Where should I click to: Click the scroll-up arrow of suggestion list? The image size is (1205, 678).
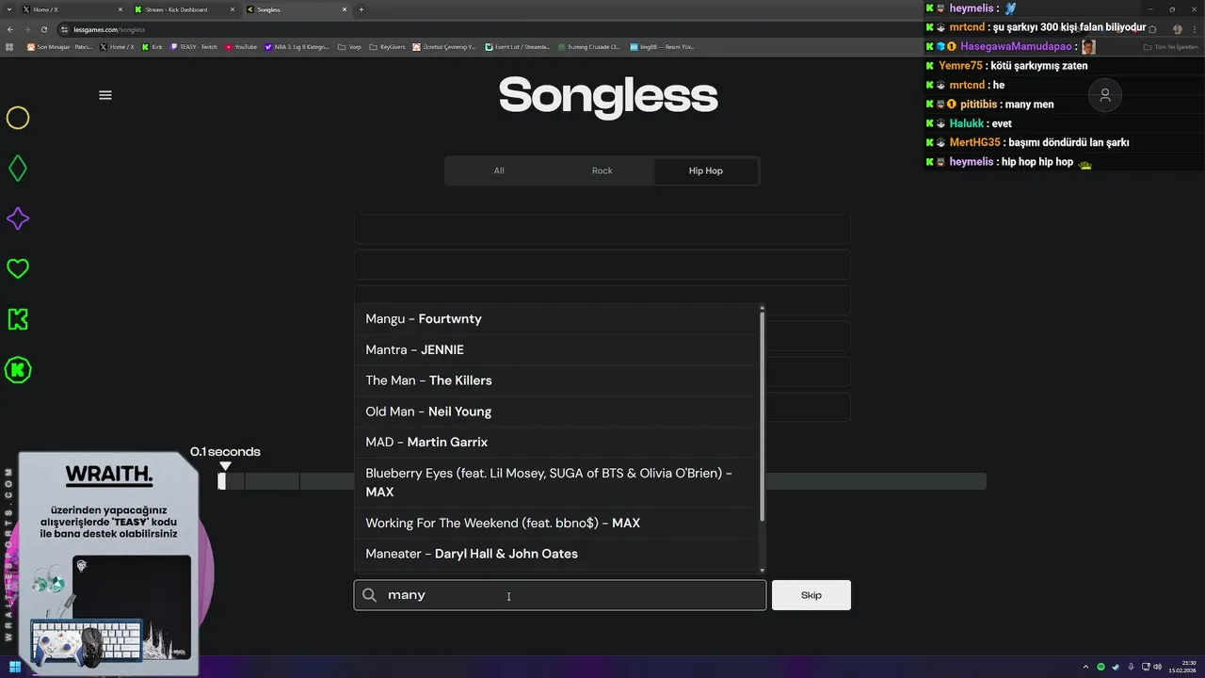point(763,307)
